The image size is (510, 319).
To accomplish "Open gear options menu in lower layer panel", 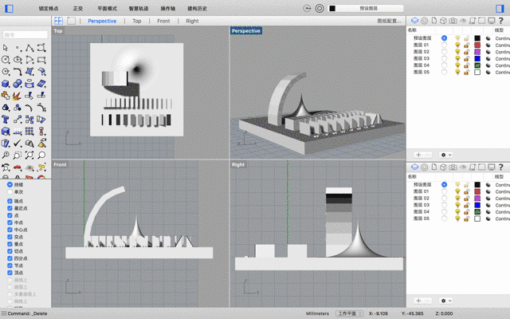I will [445, 301].
